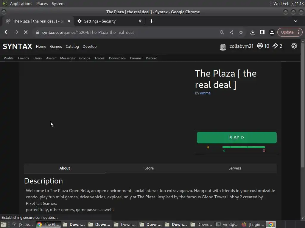Click the padlock site info icon
The image size is (305, 228).
pyautogui.click(x=38, y=32)
